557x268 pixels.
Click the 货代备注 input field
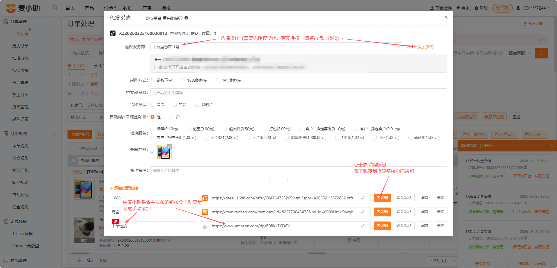click(x=299, y=171)
